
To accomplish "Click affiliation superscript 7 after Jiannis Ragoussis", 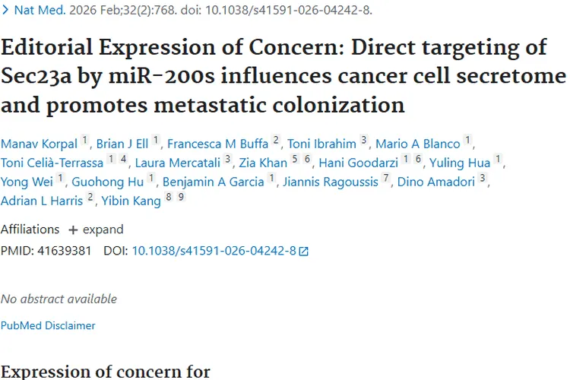I will (x=386, y=179).
